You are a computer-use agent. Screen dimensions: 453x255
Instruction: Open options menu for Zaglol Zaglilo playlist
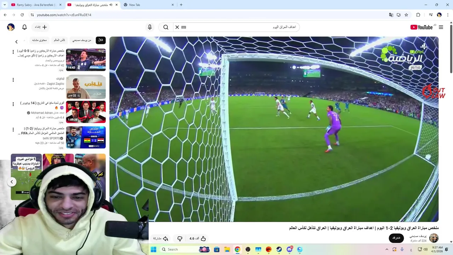(x=13, y=80)
